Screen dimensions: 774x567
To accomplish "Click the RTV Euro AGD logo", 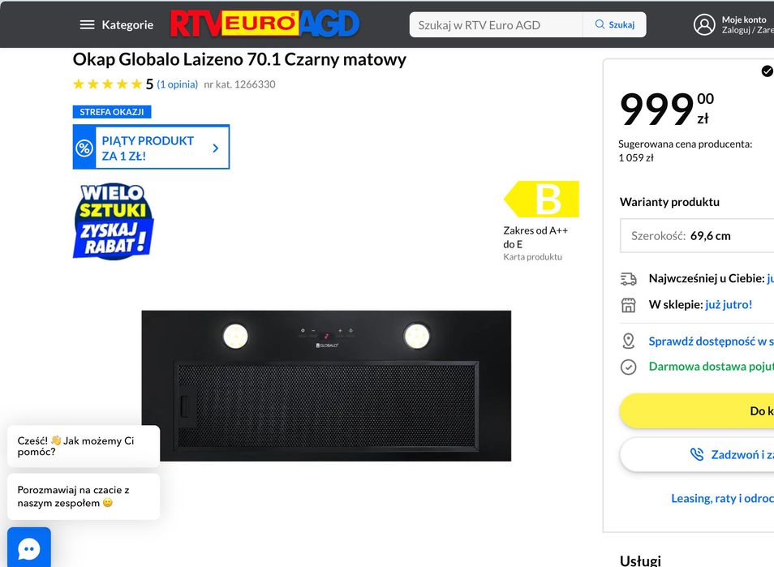I will 264,24.
